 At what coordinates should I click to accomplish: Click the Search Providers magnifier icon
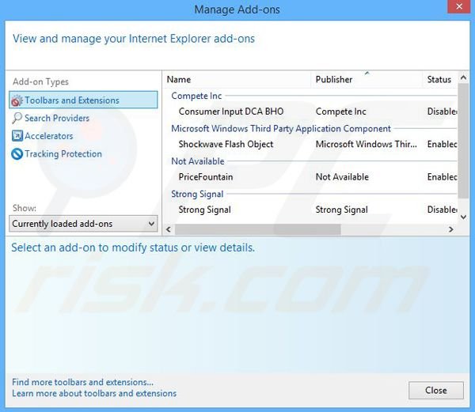17,118
